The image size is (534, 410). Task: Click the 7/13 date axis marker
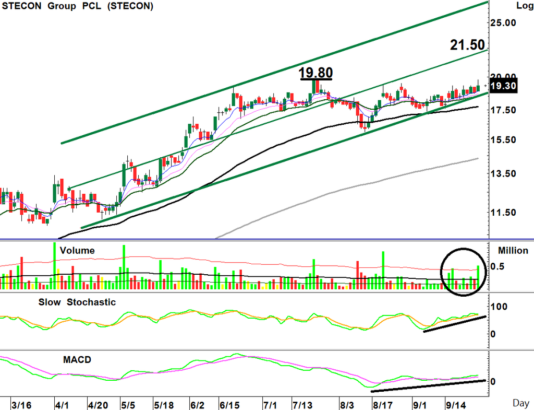(302, 405)
